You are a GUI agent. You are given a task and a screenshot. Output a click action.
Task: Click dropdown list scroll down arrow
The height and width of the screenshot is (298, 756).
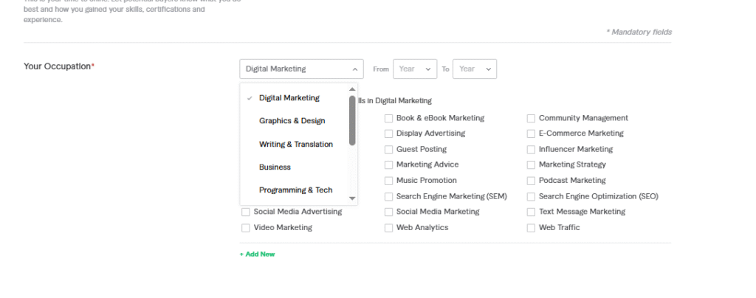[352, 198]
